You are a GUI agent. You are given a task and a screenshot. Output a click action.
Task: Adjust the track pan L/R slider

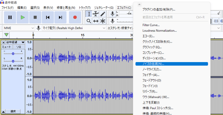pos(13,61)
